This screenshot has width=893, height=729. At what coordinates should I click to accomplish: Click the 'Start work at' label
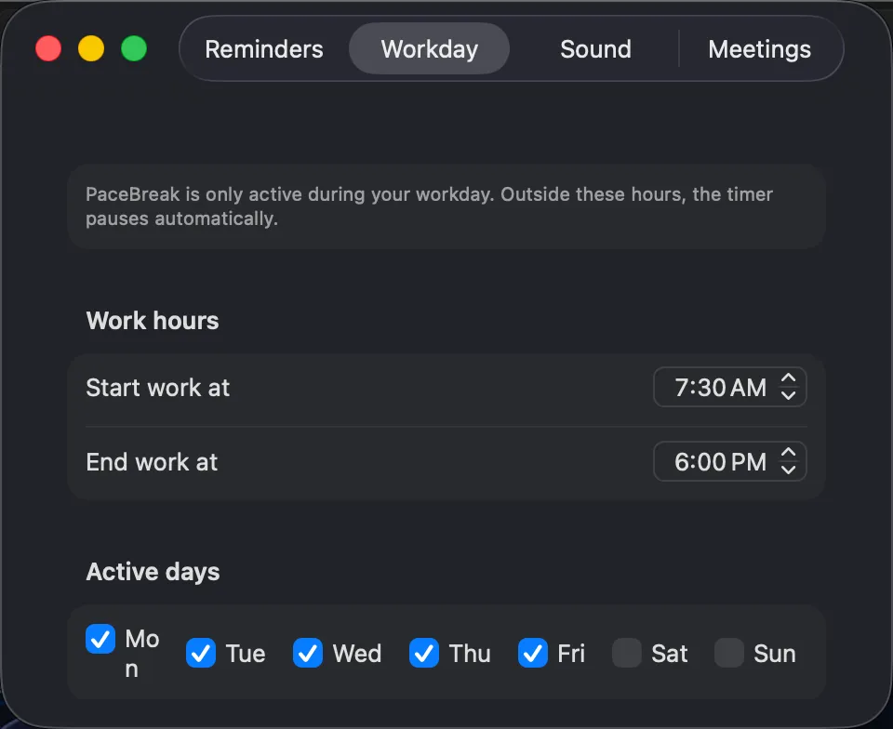click(x=158, y=388)
